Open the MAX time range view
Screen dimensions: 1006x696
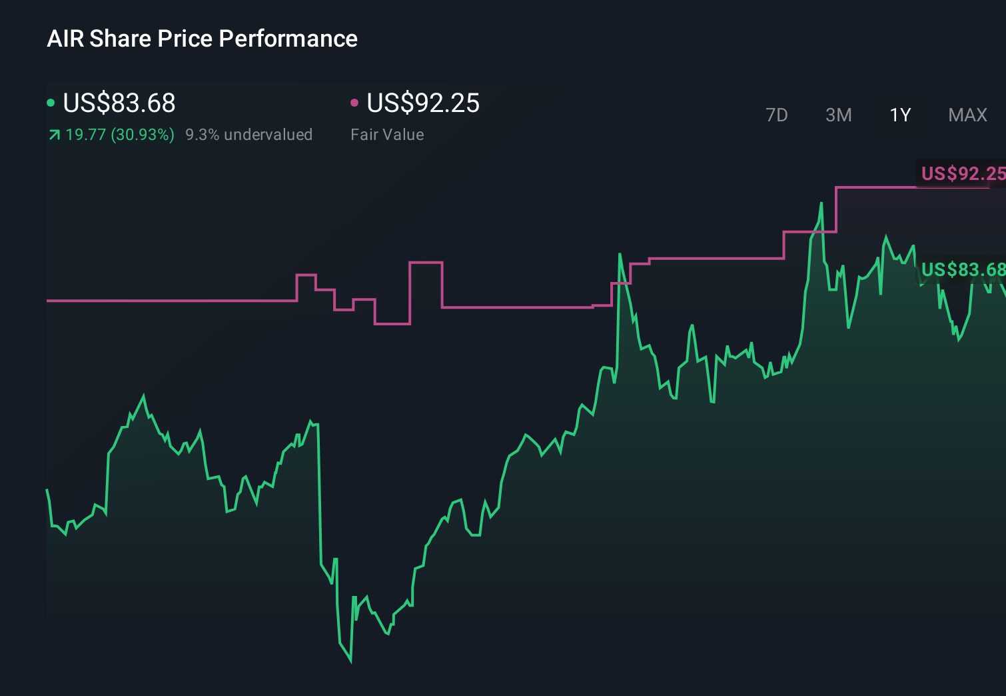[967, 115]
